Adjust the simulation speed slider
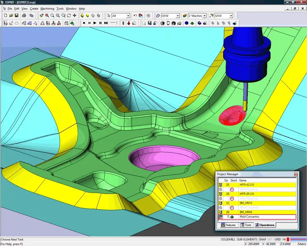This screenshot has width=307, height=246. tap(113, 23)
